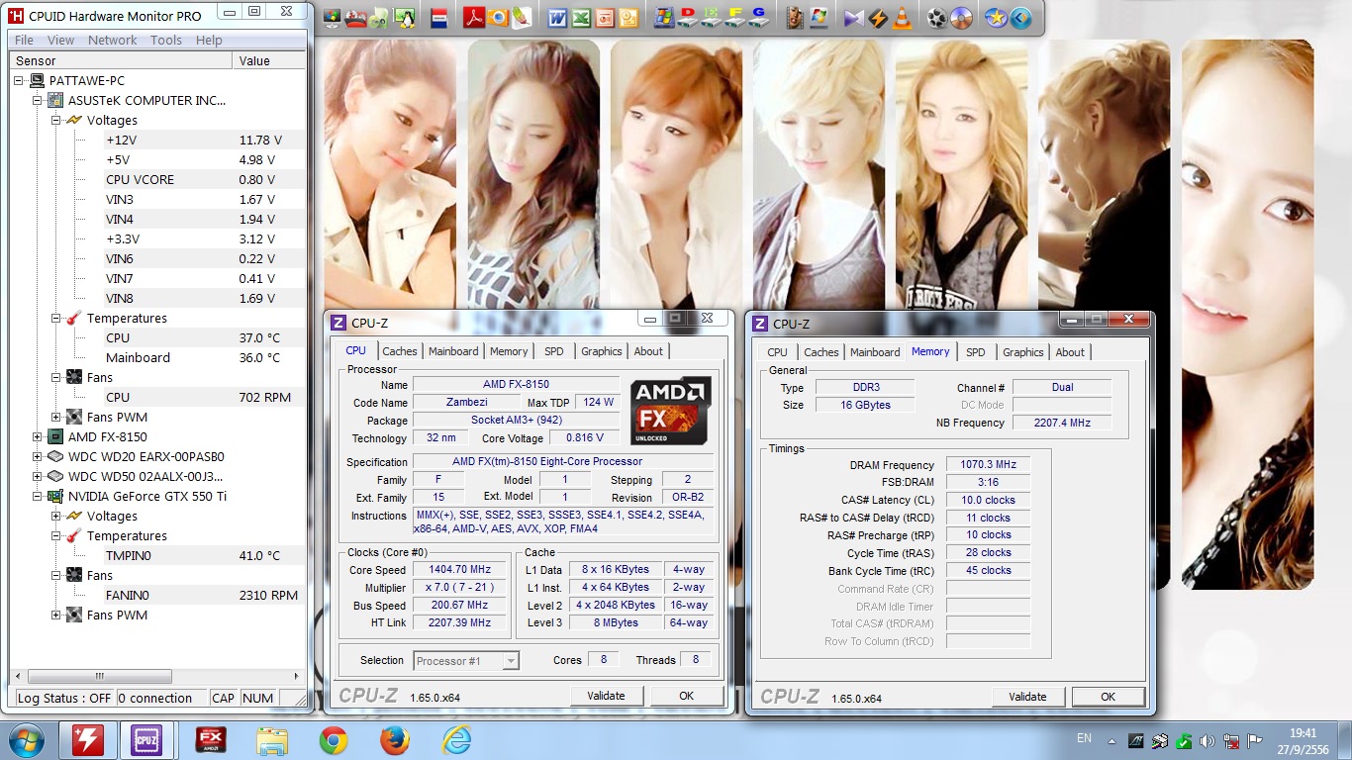
Task: Show hidden system tray icons
Action: (x=1111, y=740)
